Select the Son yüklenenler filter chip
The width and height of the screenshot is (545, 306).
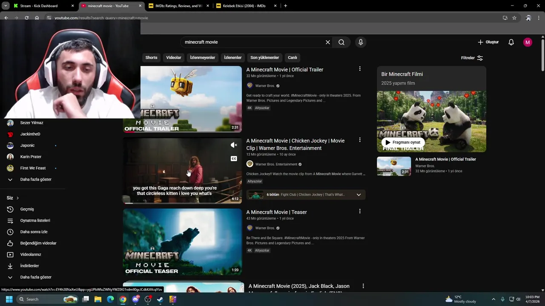point(264,57)
